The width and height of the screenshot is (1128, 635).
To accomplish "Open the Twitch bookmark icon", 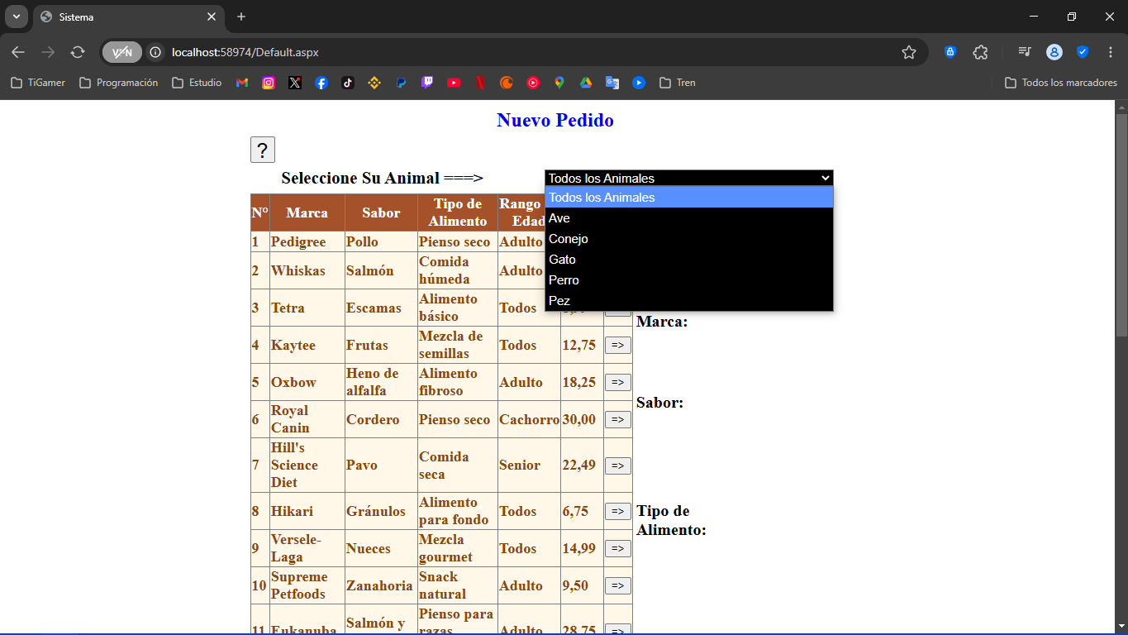I will tap(427, 83).
